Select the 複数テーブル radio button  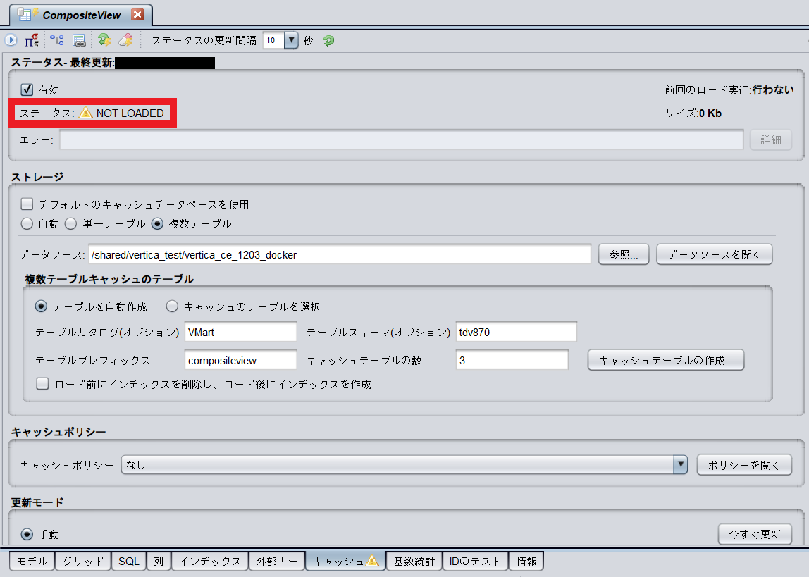(x=157, y=224)
